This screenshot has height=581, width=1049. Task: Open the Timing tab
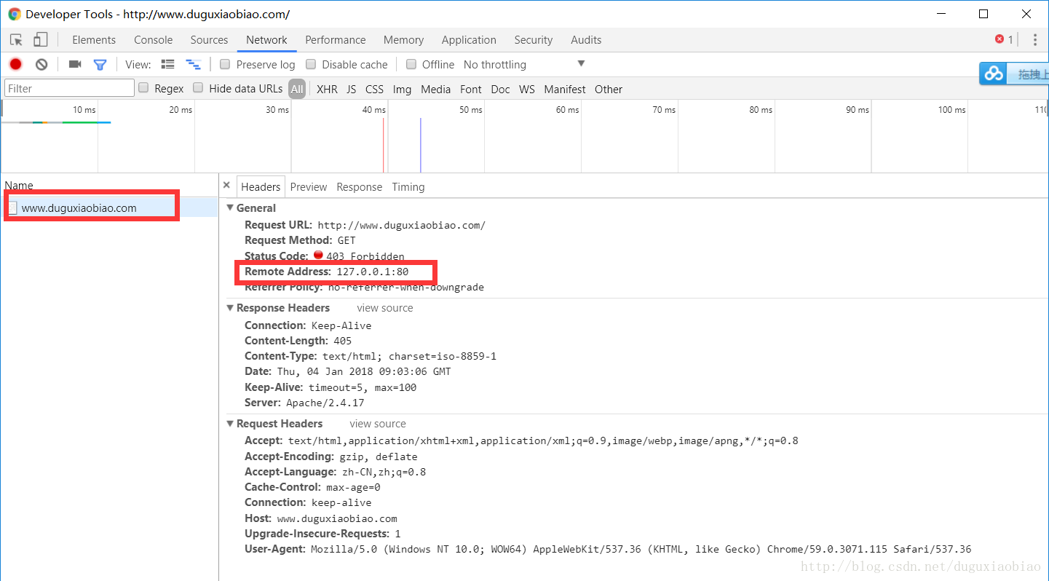[408, 187]
